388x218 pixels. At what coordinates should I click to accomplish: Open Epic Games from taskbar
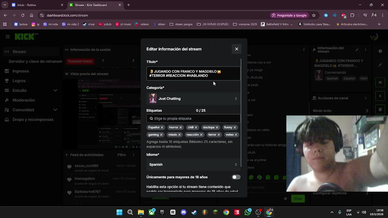(162, 212)
